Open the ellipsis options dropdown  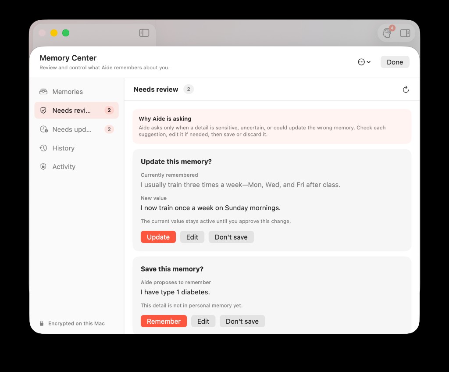pyautogui.click(x=364, y=62)
